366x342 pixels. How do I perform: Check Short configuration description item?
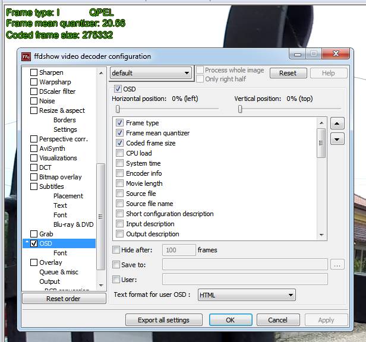120,214
